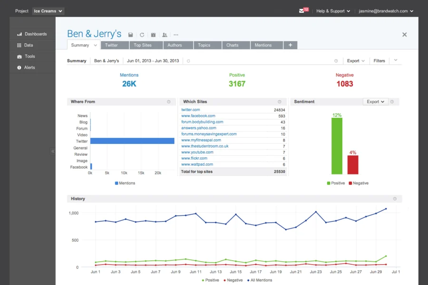Click the info icon on History panel
Viewport: 428px width, 285px height.
395,199
